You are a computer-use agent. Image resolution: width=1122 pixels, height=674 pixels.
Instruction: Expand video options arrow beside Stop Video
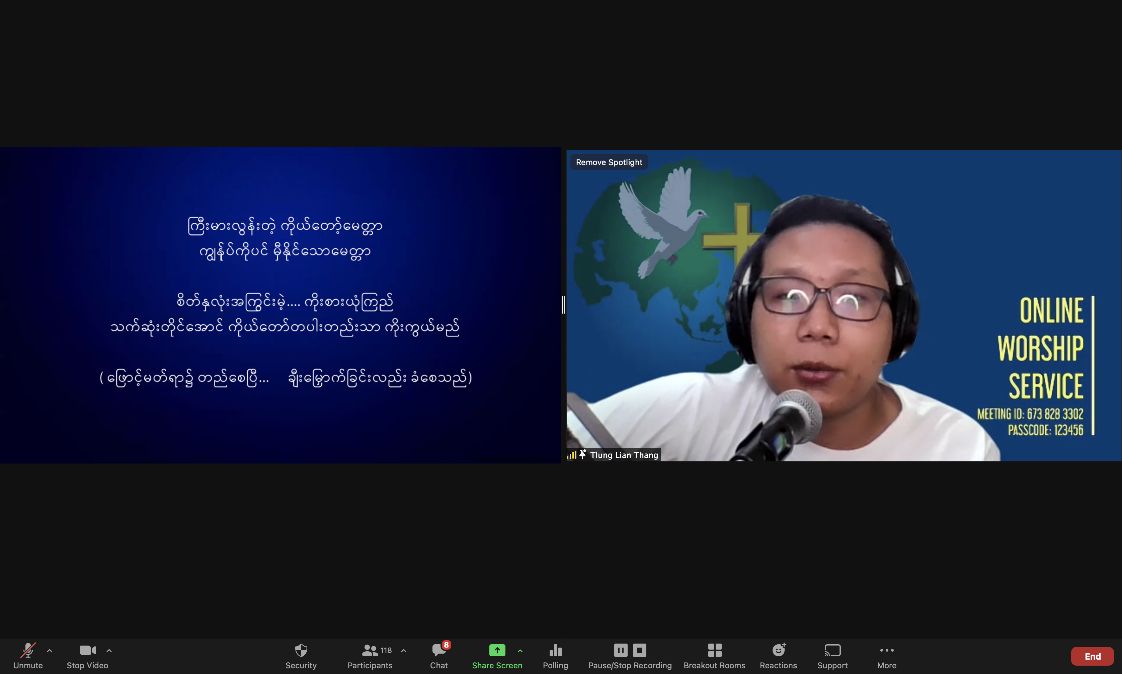(109, 650)
